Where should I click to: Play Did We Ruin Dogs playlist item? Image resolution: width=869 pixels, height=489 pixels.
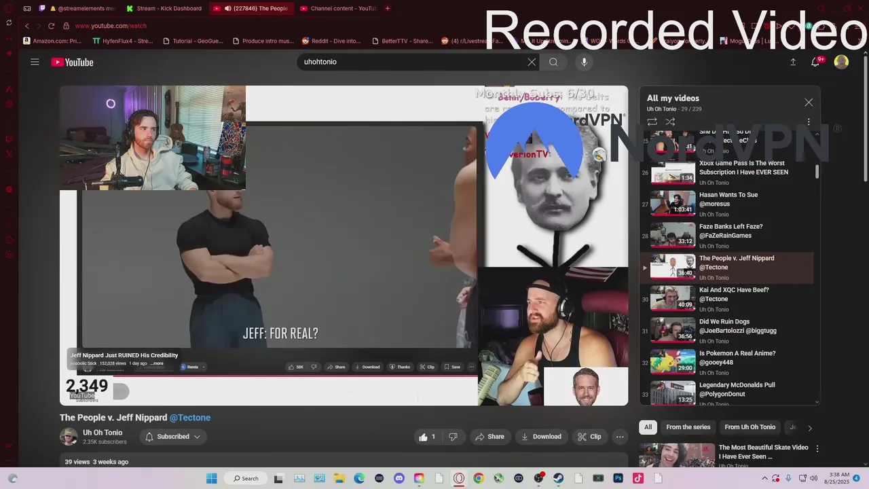tap(728, 331)
